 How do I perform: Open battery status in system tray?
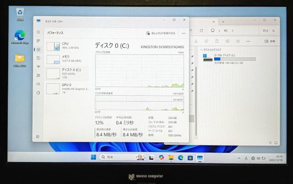click(264, 158)
